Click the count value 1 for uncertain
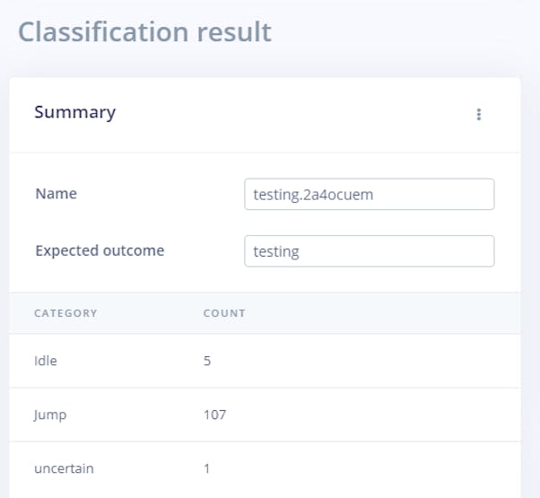 208,468
